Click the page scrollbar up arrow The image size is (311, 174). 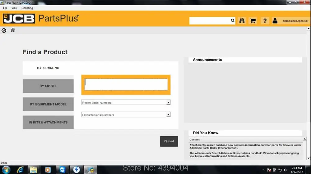309,29
